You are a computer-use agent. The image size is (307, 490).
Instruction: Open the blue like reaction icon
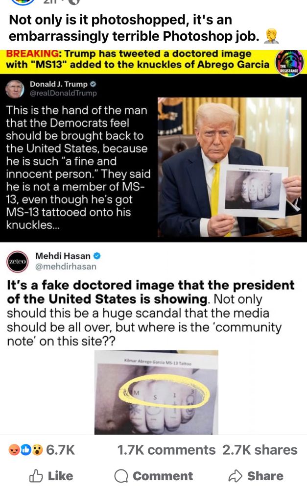click(x=26, y=450)
